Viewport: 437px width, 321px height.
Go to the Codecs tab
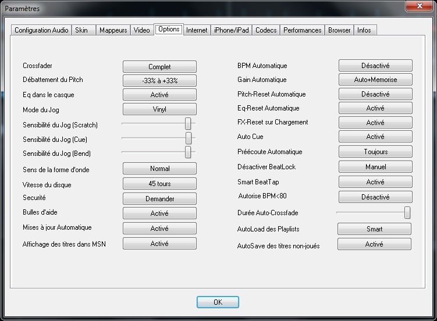(266, 30)
